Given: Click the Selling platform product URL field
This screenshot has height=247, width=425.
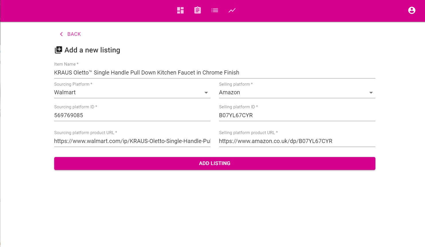Looking at the screenshot, I should pyautogui.click(x=297, y=141).
